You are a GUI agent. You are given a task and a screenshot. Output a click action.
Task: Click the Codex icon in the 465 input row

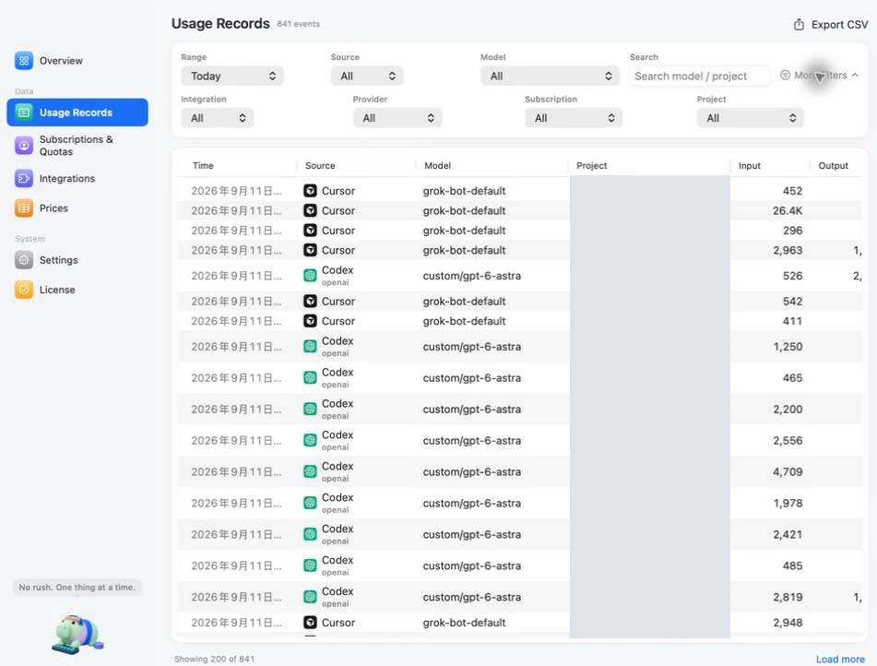click(310, 378)
